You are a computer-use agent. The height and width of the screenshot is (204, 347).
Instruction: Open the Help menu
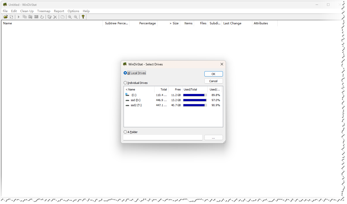coord(86,11)
